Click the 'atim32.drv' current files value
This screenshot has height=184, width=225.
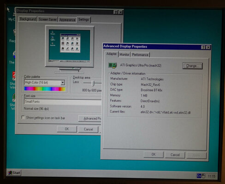click(166, 112)
